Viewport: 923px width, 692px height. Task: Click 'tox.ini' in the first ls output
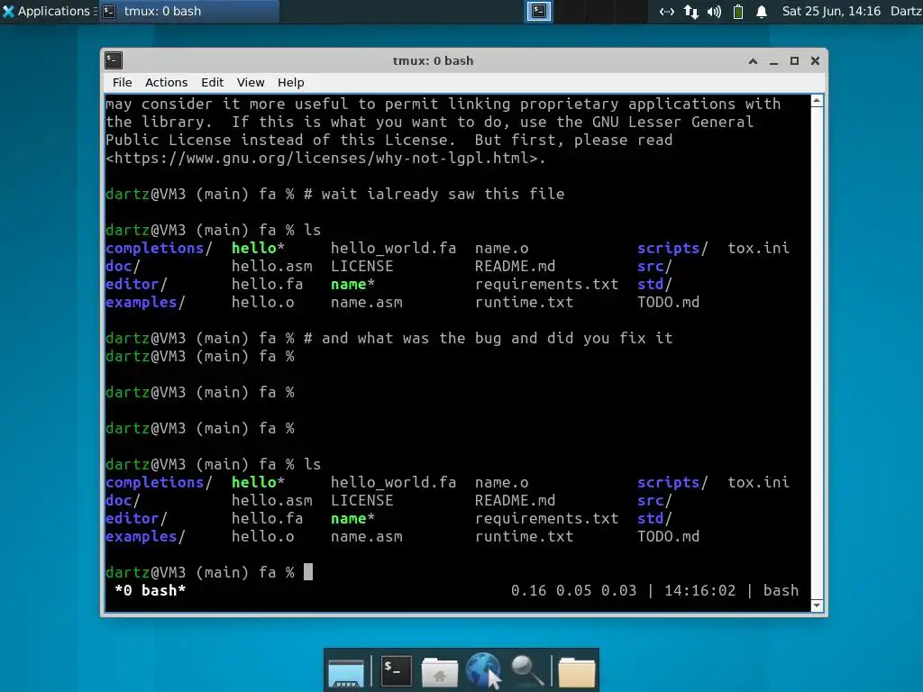[x=758, y=249]
